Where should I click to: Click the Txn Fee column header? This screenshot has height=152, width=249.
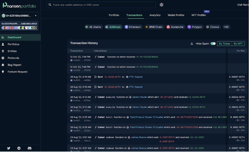coord(241,51)
